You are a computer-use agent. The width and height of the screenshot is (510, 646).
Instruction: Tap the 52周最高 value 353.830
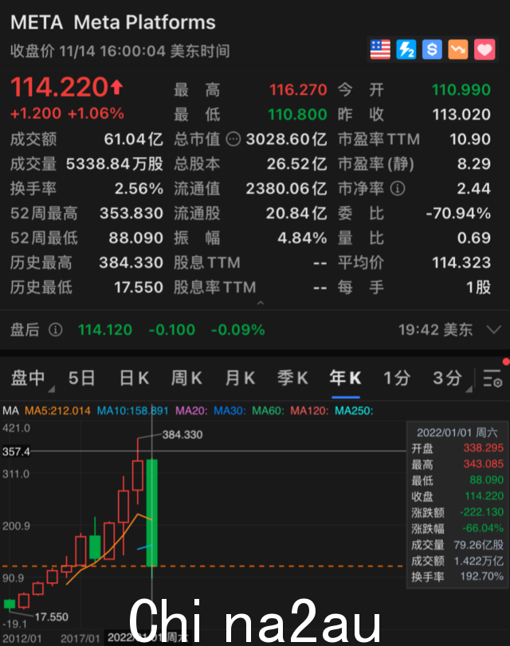click(x=131, y=214)
